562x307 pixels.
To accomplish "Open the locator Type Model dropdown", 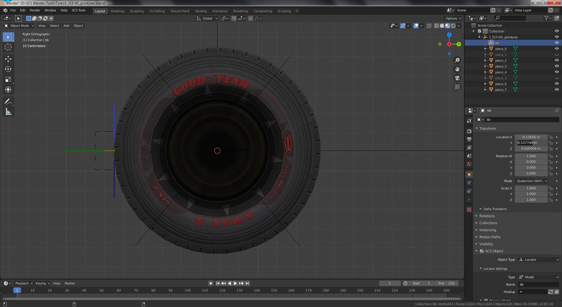I will pyautogui.click(x=539, y=277).
